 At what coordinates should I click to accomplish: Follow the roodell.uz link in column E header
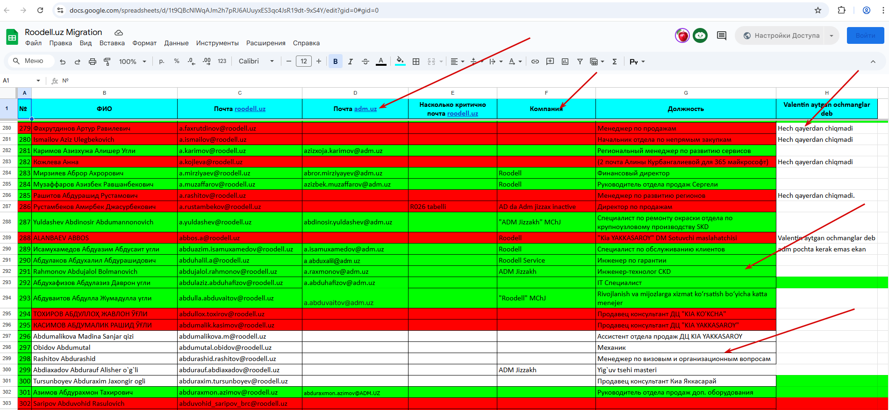(463, 113)
